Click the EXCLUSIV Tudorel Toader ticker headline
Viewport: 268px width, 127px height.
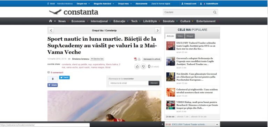click(x=189, y=125)
